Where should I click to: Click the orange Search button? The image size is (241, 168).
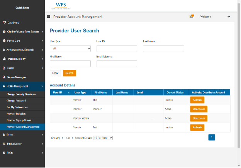[70, 73]
